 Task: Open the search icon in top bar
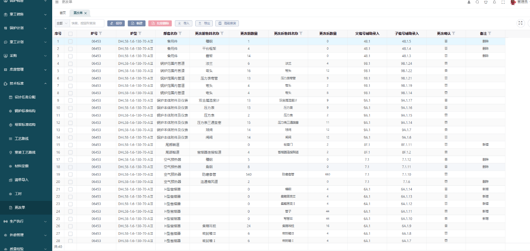477,2
